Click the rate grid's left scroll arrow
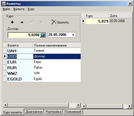This screenshot has height=116, width=134. point(84,106)
